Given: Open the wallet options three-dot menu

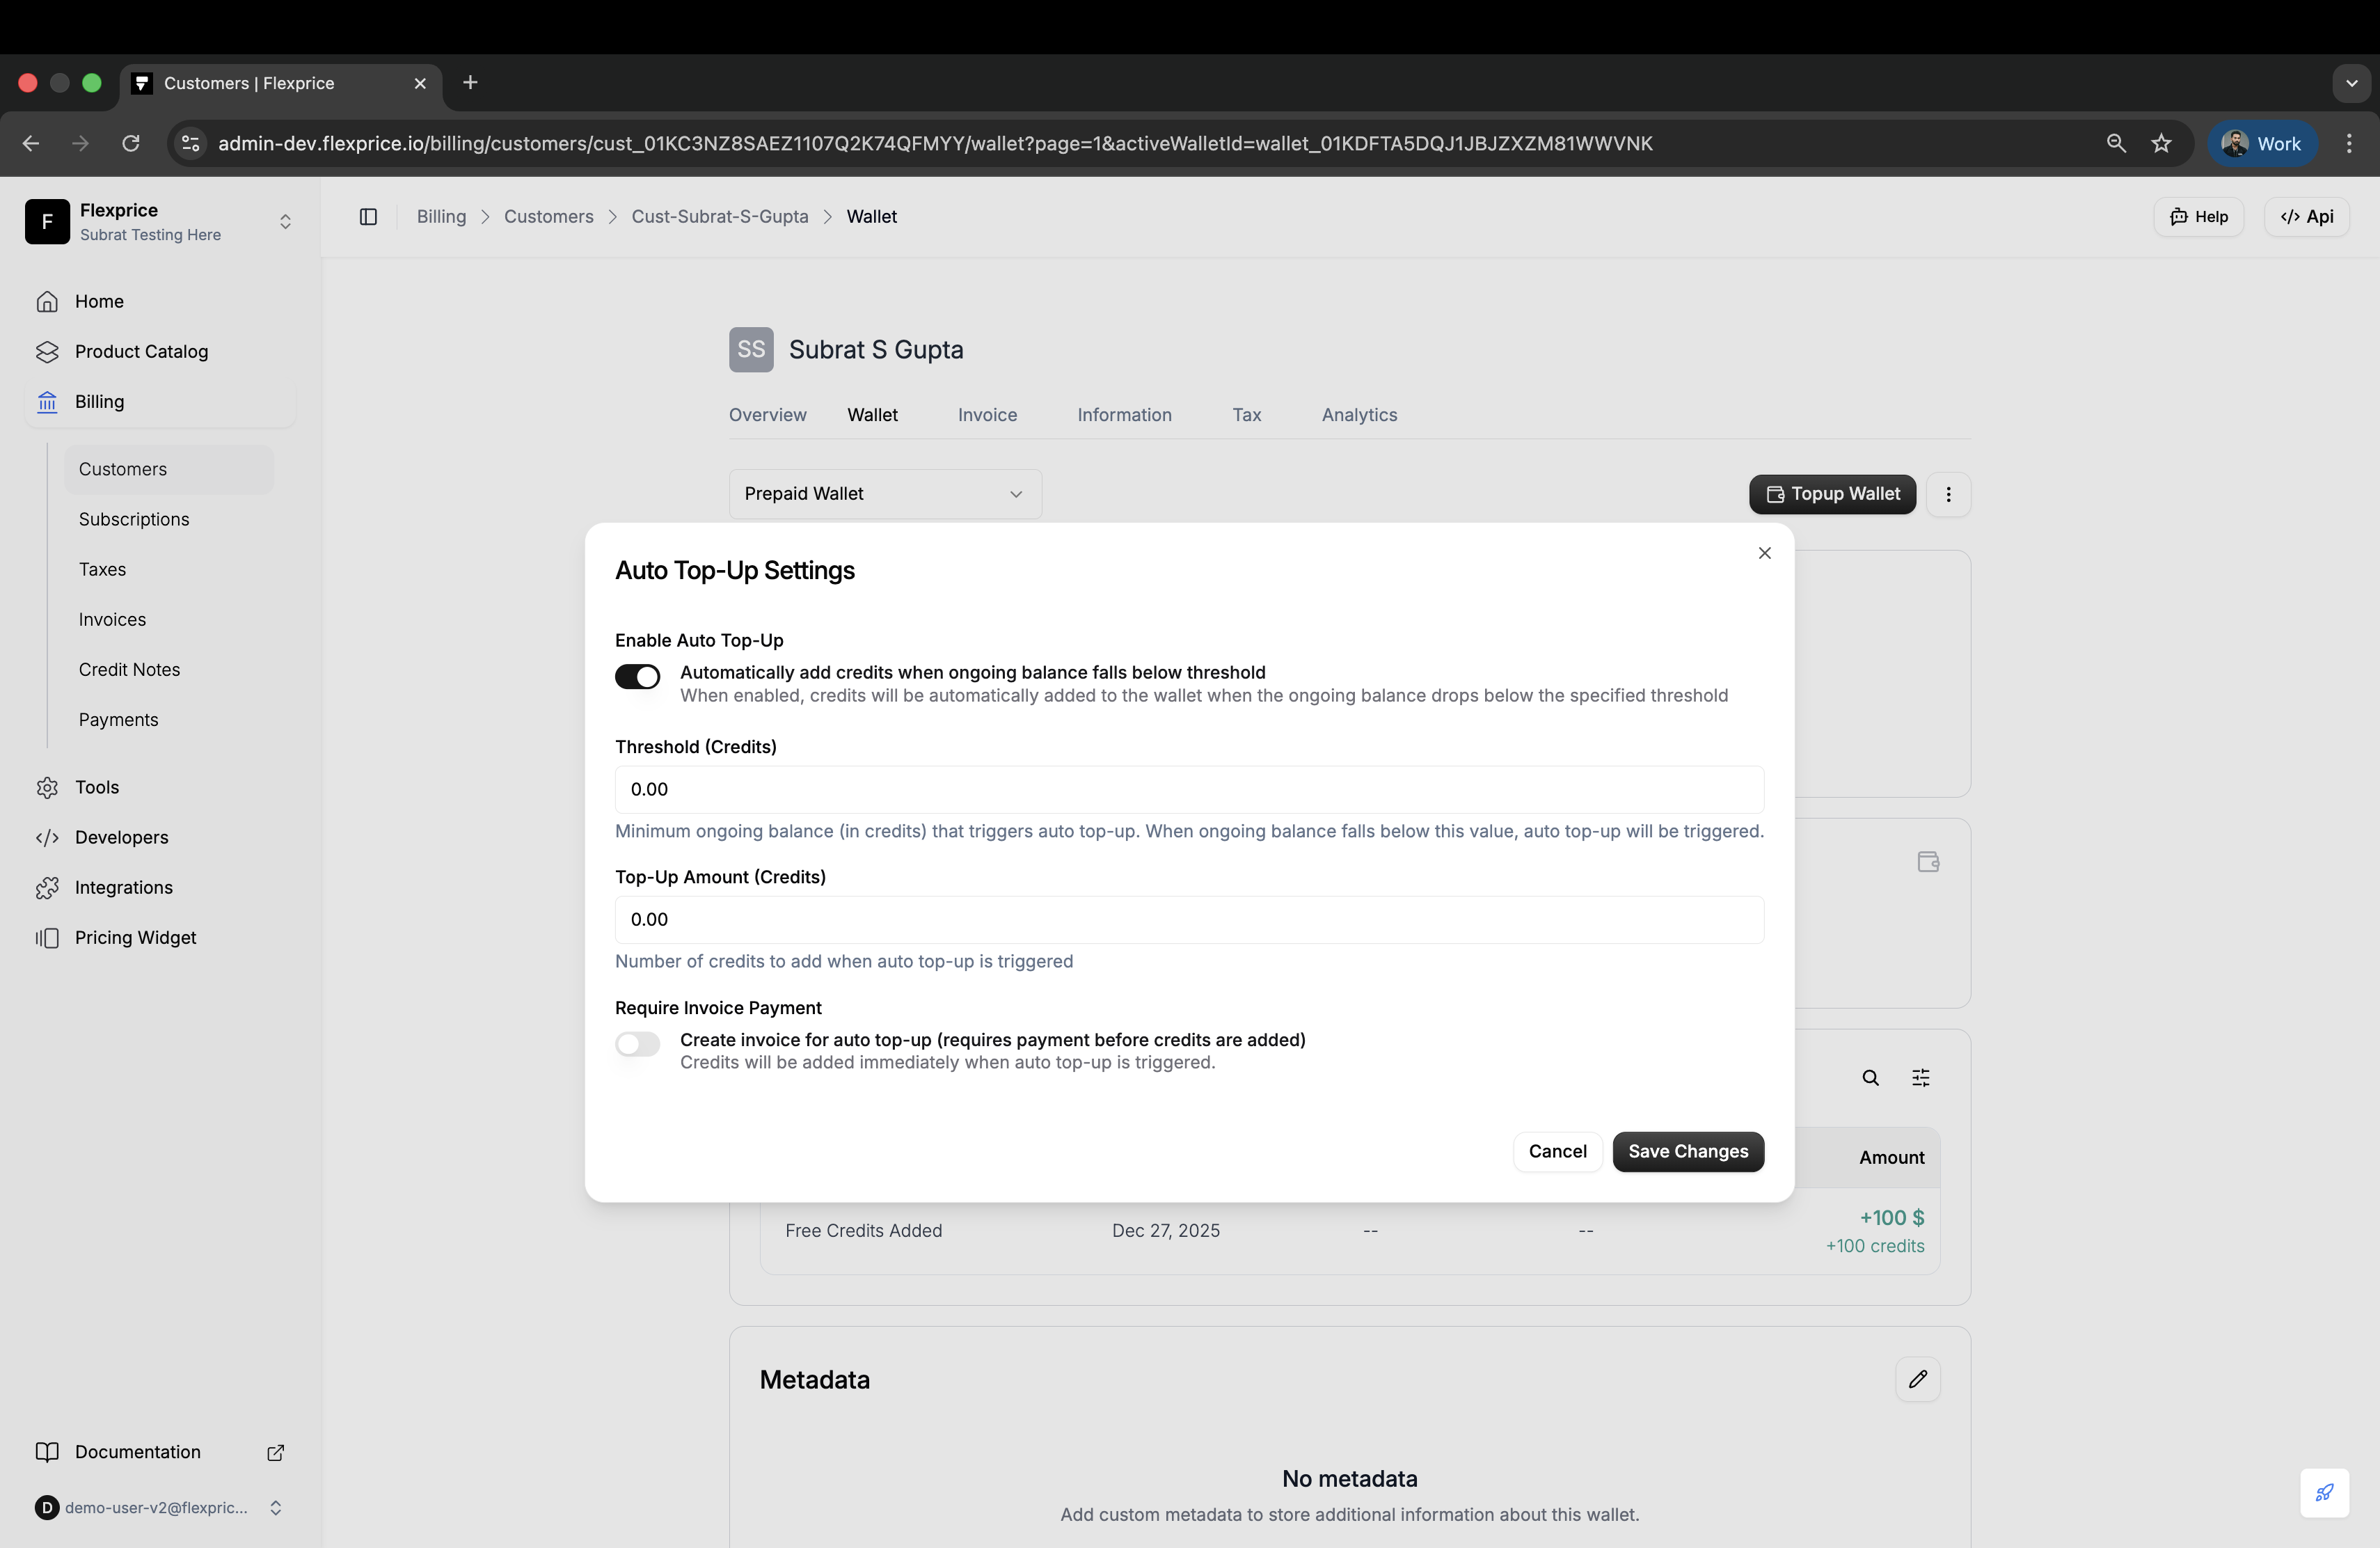Looking at the screenshot, I should click(1948, 494).
